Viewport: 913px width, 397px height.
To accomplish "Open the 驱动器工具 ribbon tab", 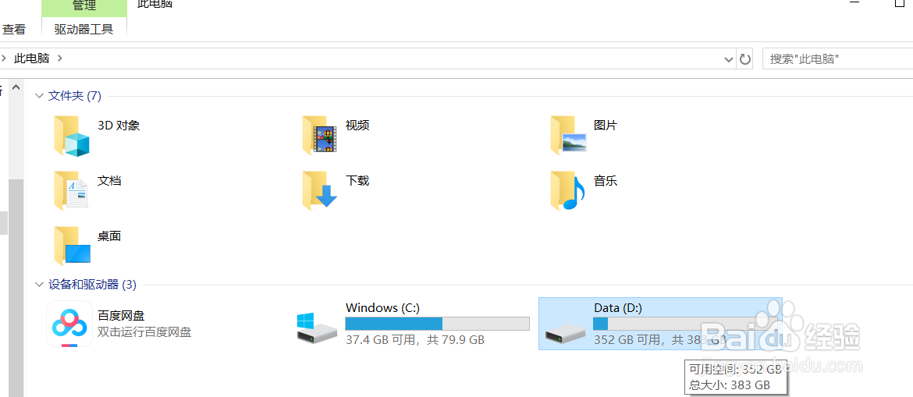I will click(83, 30).
